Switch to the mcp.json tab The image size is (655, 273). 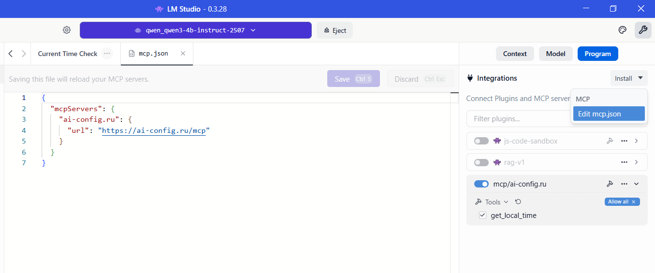click(153, 53)
